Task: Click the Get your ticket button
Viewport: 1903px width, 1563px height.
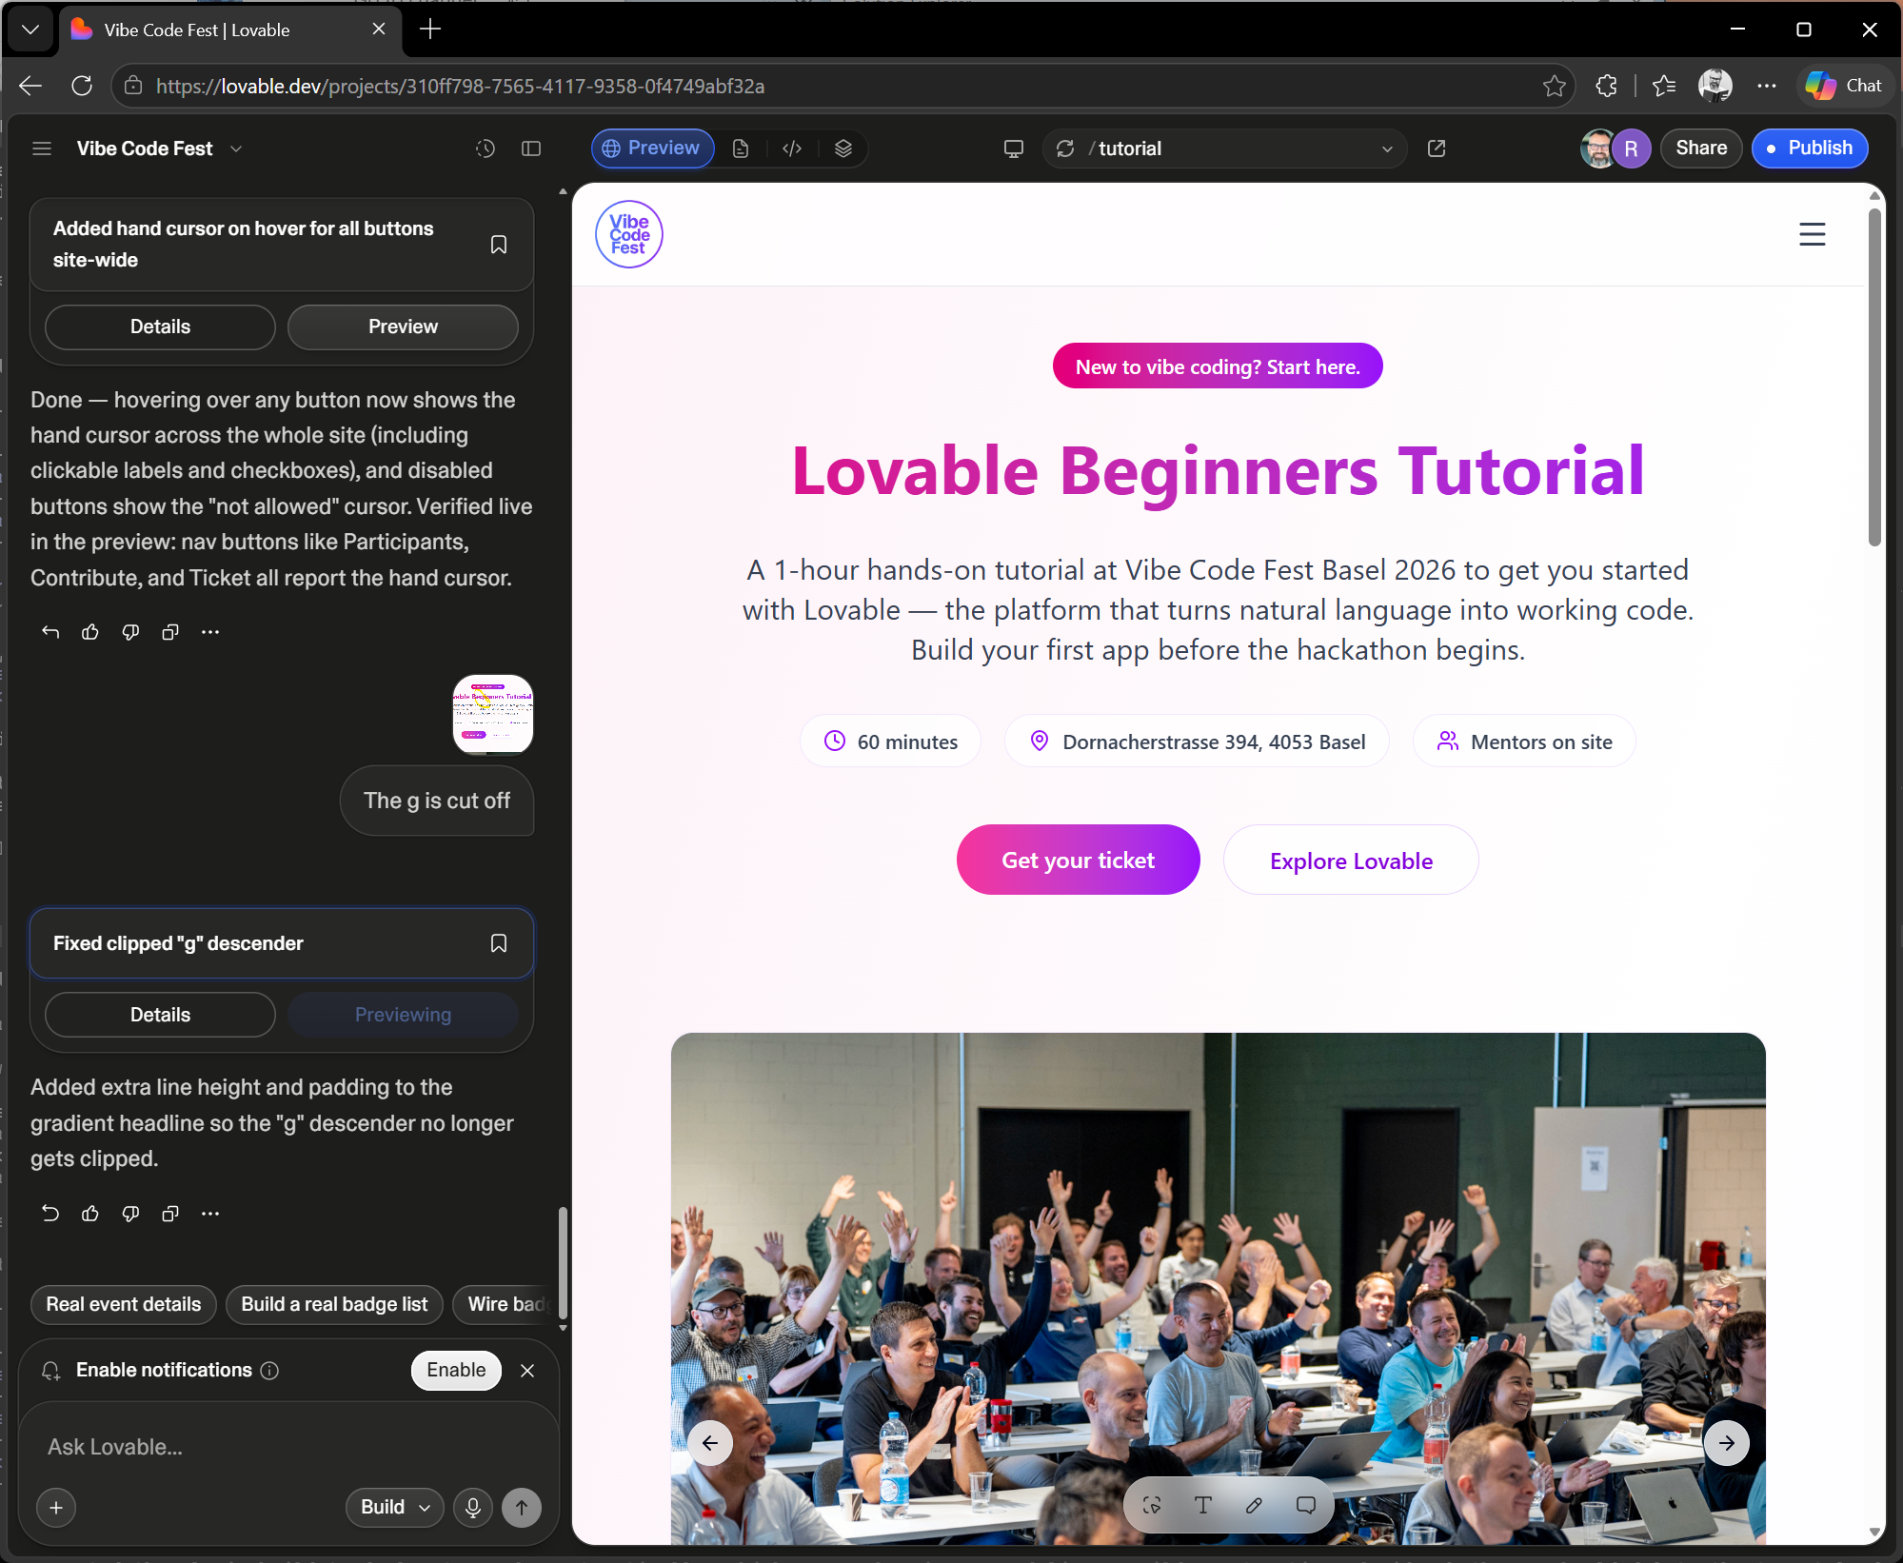Action: click(1078, 860)
